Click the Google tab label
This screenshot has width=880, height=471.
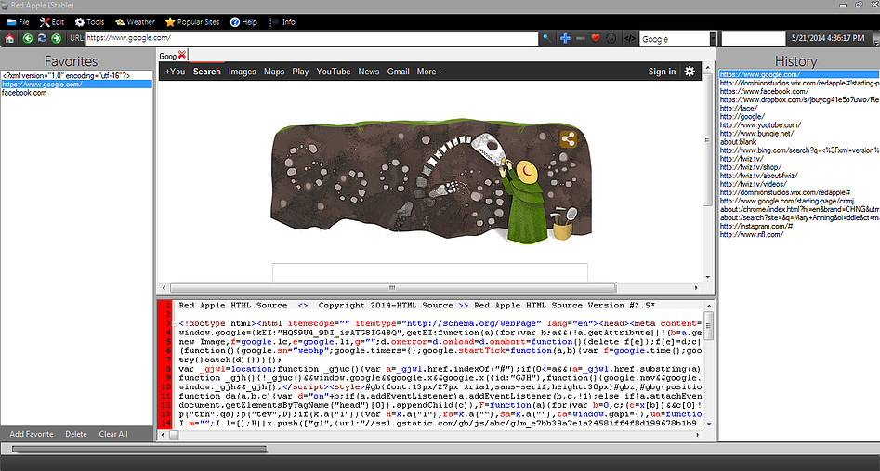[168, 56]
